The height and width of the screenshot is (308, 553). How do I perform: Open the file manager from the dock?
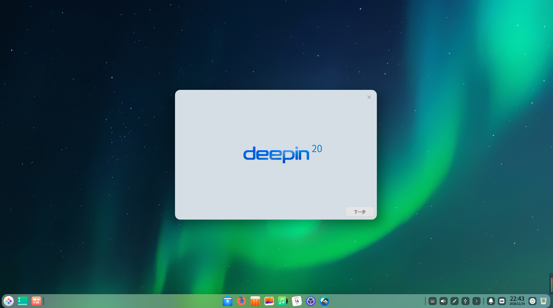tap(228, 301)
